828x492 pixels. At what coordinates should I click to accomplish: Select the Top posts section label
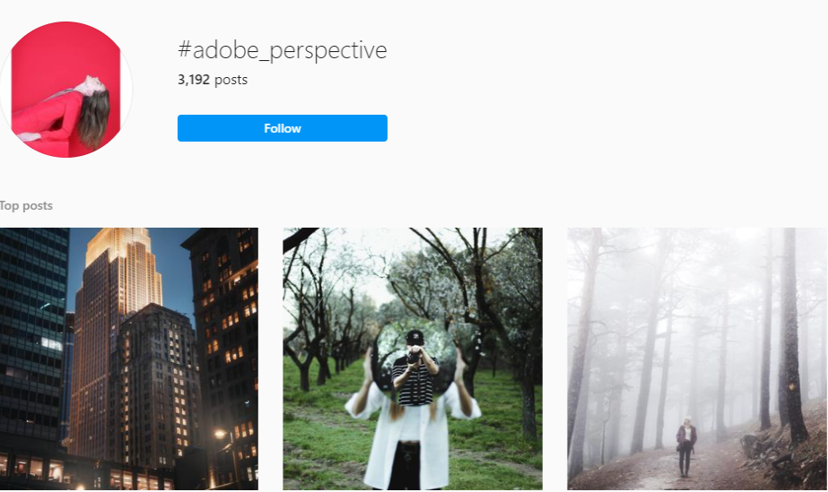point(26,205)
